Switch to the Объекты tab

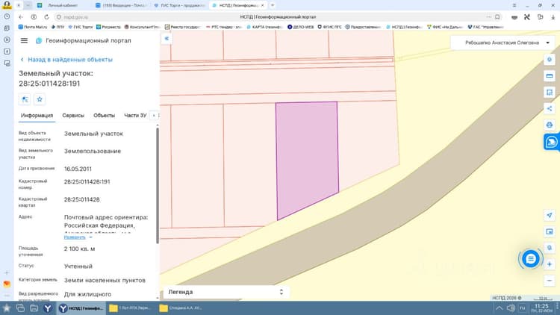105,116
